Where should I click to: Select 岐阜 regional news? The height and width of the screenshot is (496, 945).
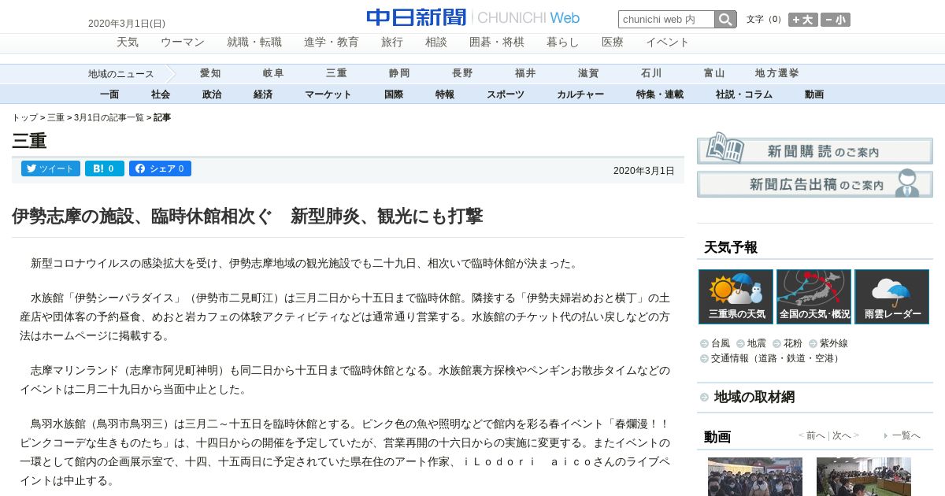(273, 73)
